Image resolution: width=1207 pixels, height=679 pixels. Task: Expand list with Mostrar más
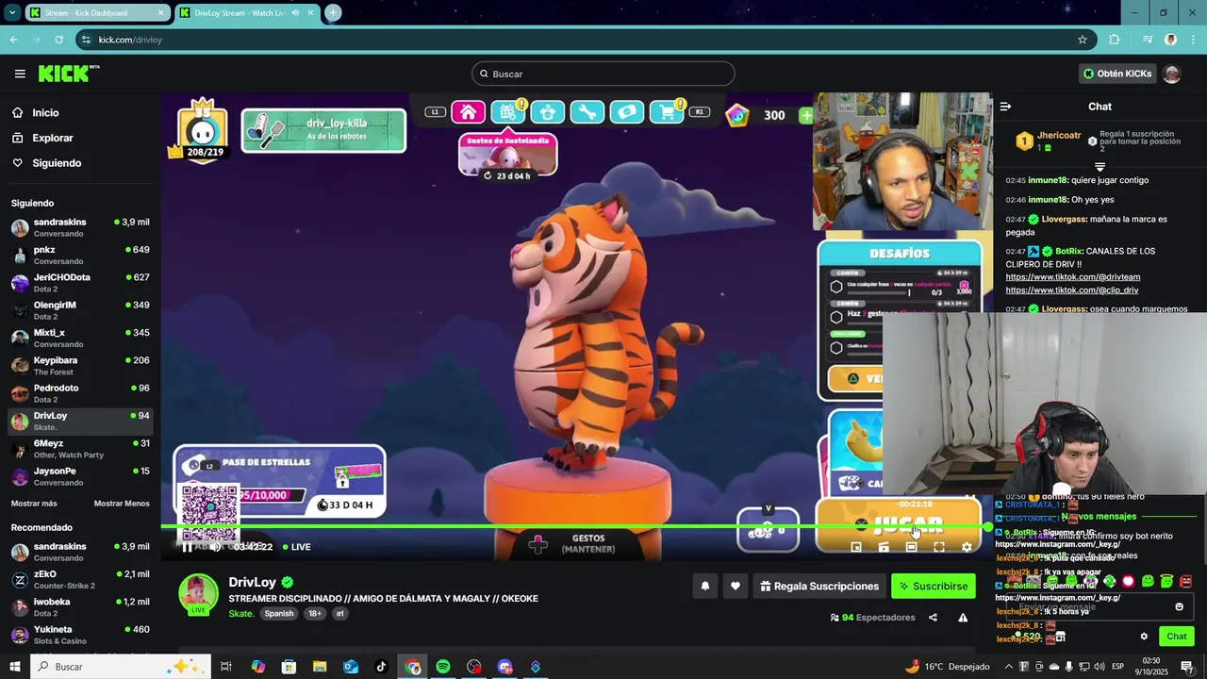34,504
